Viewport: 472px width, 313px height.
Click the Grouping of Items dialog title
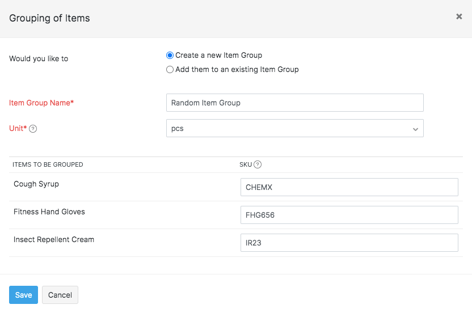click(49, 18)
